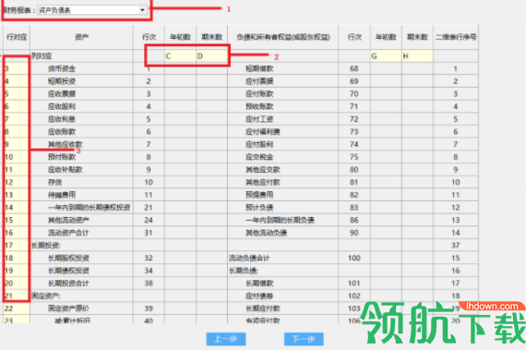Select the column mapping cell containing G
This screenshot has width=526, height=350.
pyautogui.click(x=386, y=56)
